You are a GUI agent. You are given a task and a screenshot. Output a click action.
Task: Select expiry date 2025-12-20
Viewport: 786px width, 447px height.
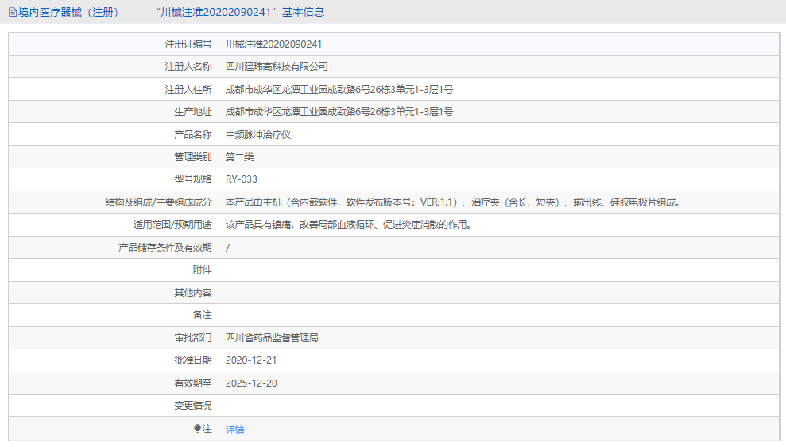pyautogui.click(x=251, y=383)
